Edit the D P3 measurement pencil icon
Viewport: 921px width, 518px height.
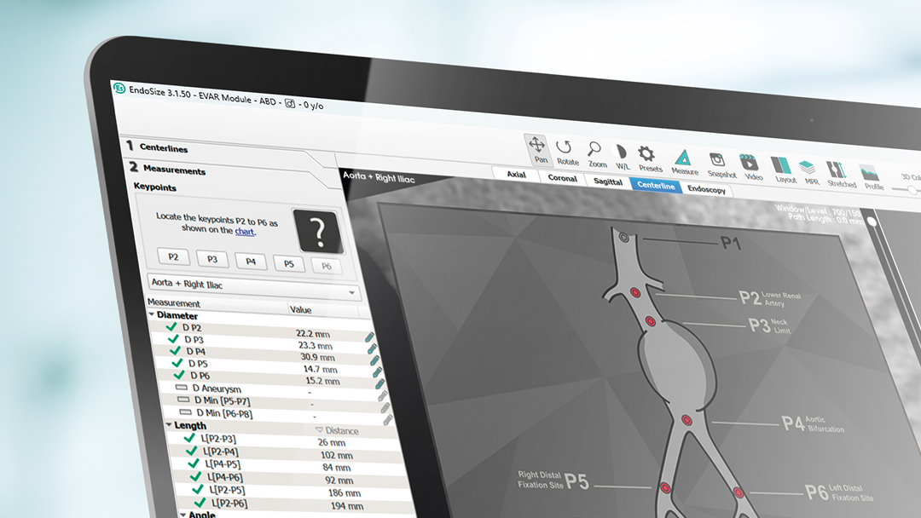[x=373, y=348]
